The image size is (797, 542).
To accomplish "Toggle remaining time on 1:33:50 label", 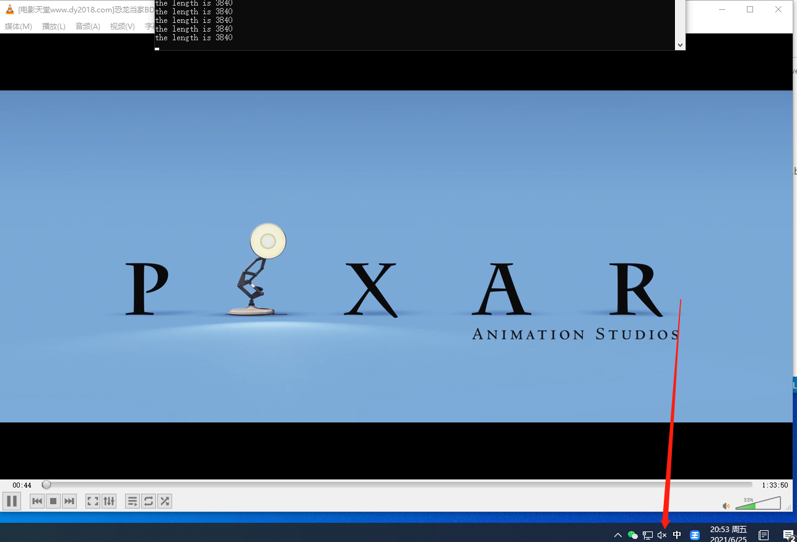I will 775,485.
